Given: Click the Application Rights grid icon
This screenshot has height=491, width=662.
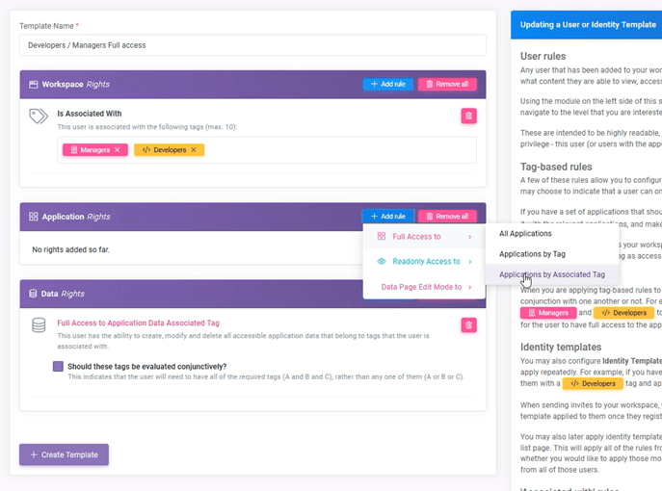Looking at the screenshot, I should click(x=33, y=218).
